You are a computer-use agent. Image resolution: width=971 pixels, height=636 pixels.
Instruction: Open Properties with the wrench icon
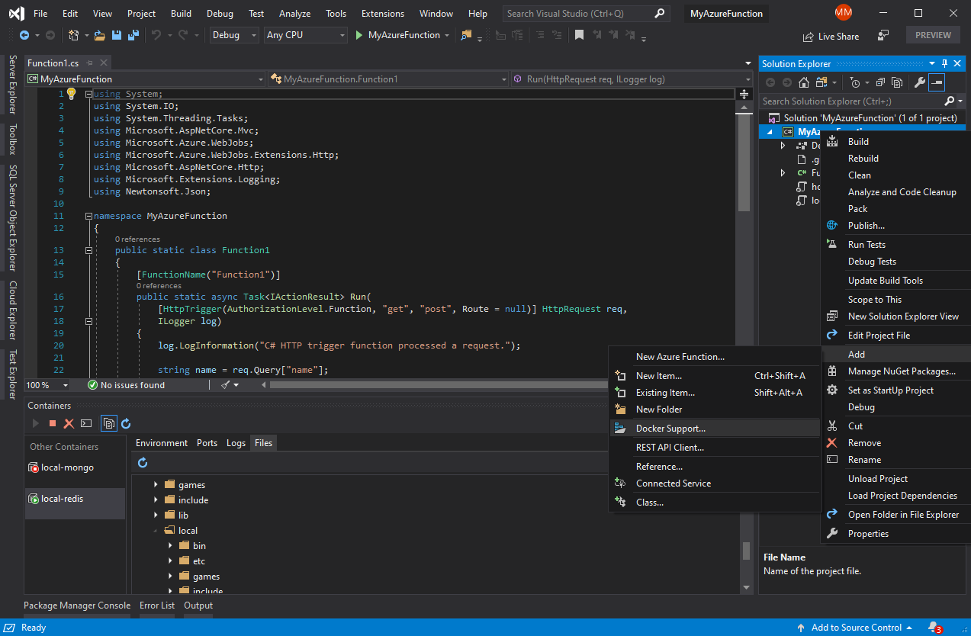(920, 82)
